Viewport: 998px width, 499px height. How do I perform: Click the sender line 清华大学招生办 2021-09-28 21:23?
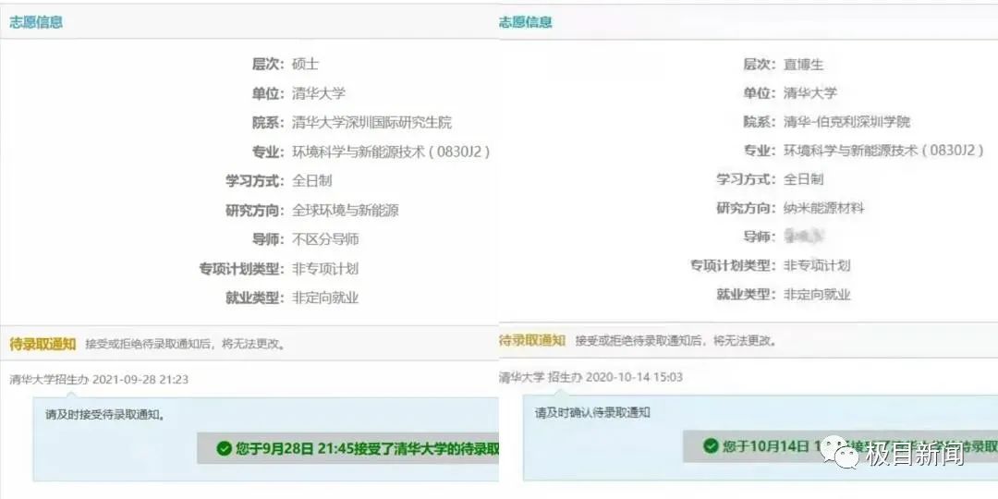(x=99, y=380)
